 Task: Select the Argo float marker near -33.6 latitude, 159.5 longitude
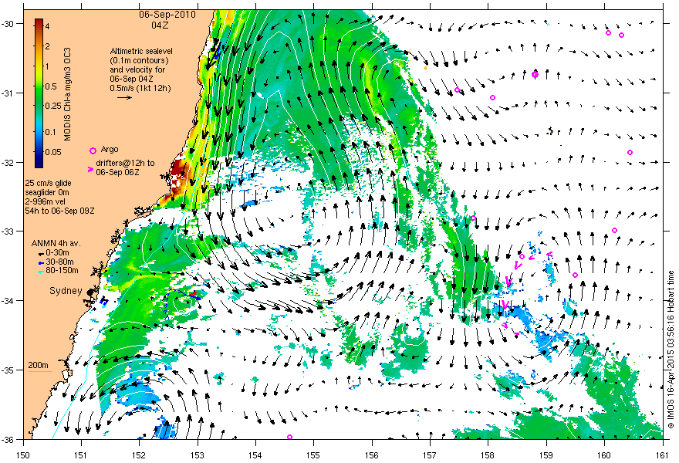point(575,275)
